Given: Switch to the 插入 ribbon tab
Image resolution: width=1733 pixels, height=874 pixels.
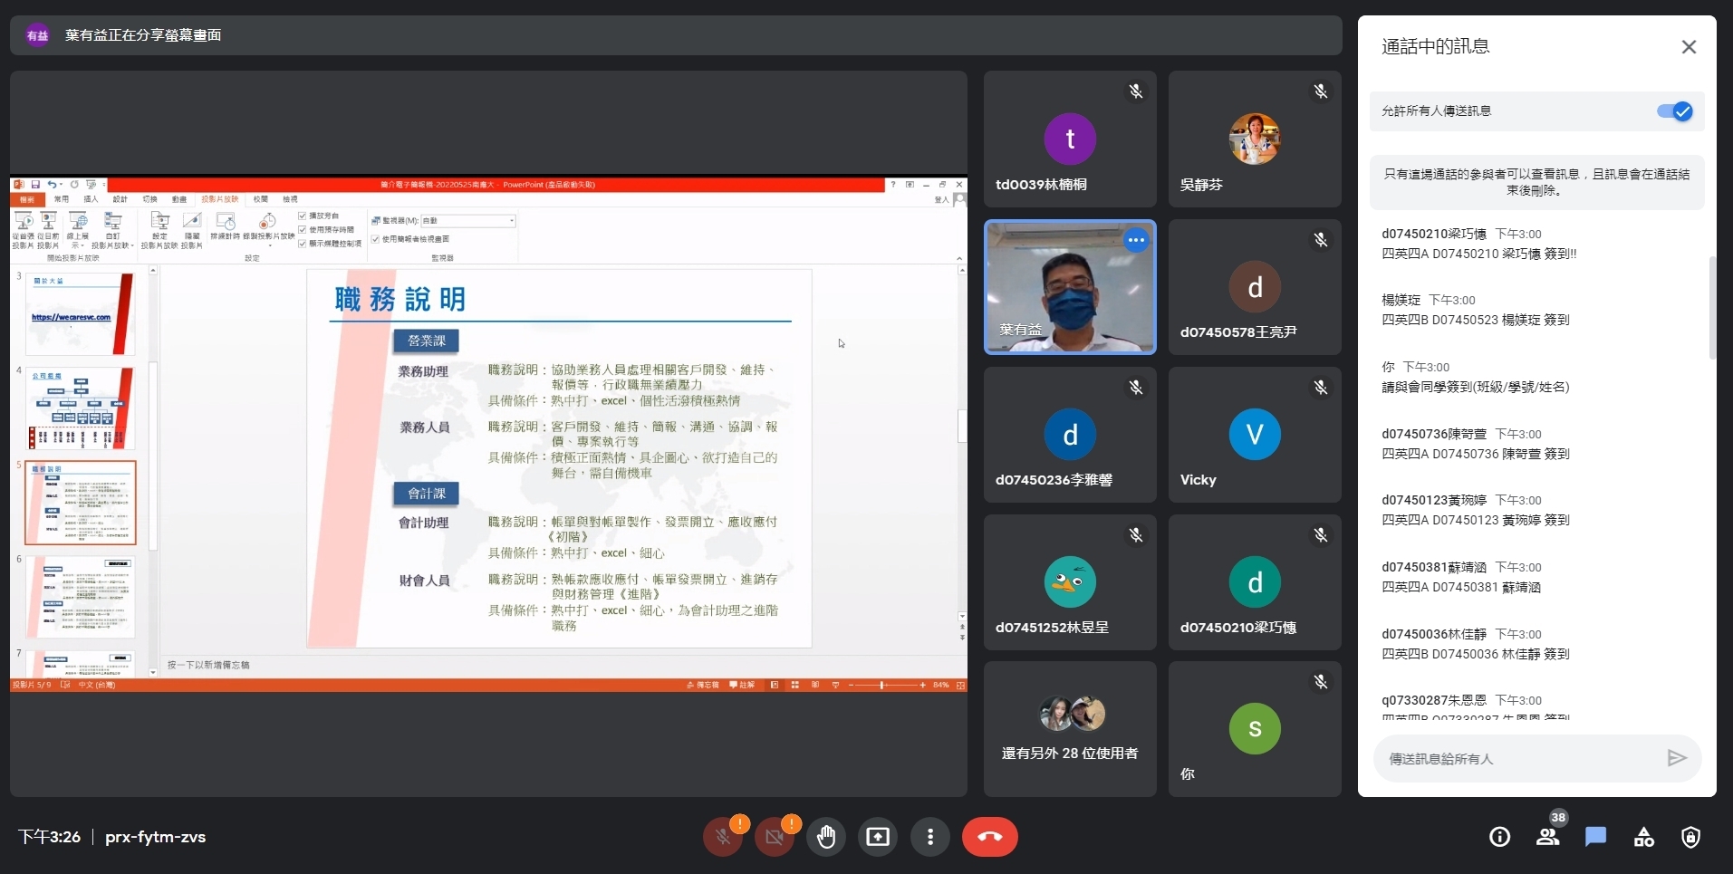Looking at the screenshot, I should tap(91, 199).
